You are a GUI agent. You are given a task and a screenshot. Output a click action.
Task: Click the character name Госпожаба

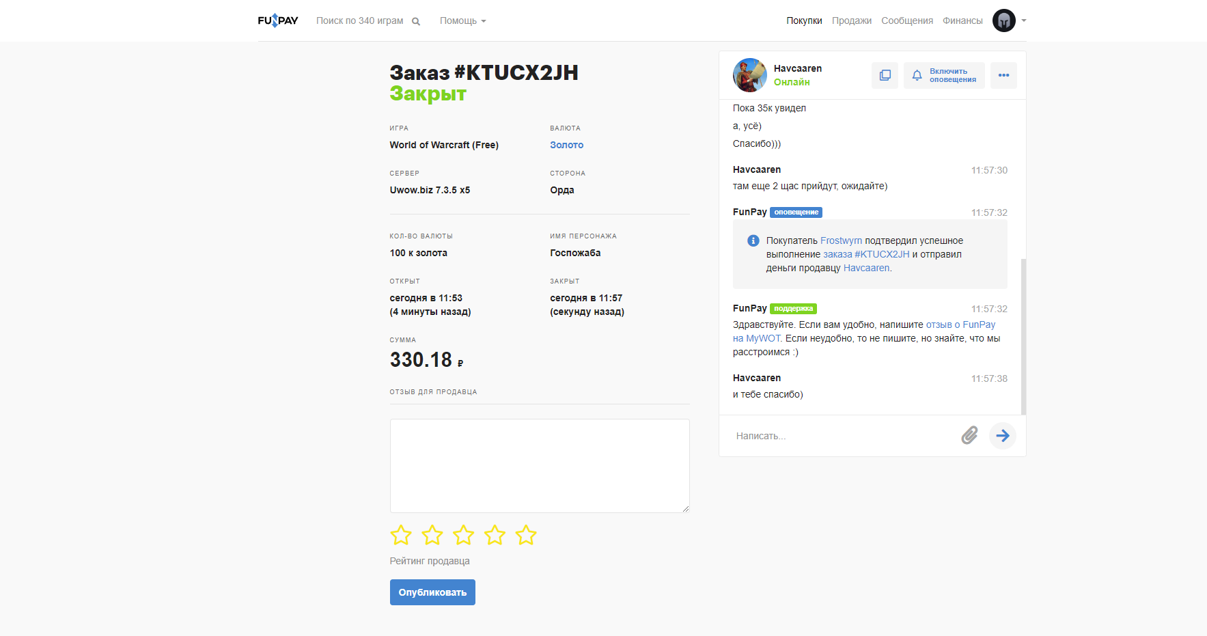click(x=575, y=253)
